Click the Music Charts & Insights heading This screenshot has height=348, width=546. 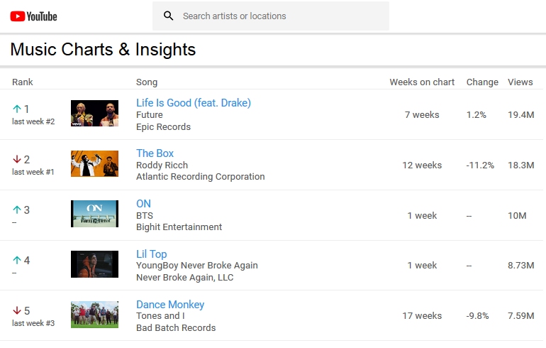(103, 49)
